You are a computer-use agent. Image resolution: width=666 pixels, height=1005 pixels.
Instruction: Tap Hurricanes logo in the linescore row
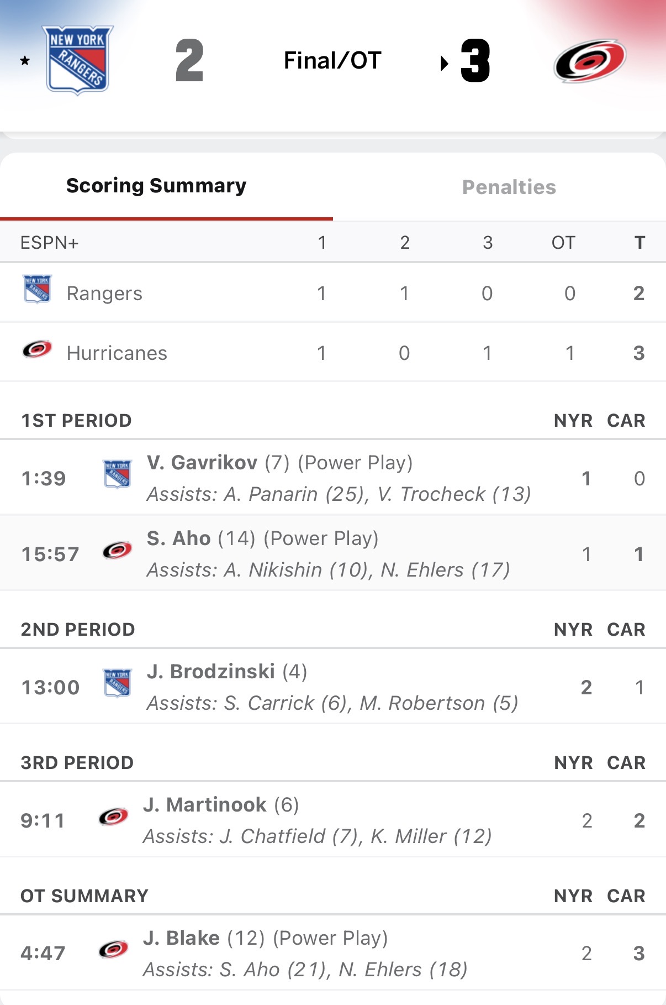point(37,350)
